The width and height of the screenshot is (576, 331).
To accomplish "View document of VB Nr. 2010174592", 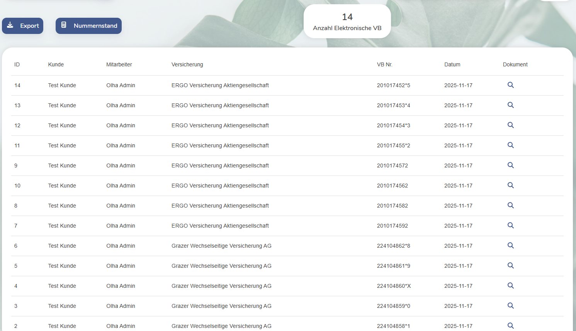I will point(510,226).
